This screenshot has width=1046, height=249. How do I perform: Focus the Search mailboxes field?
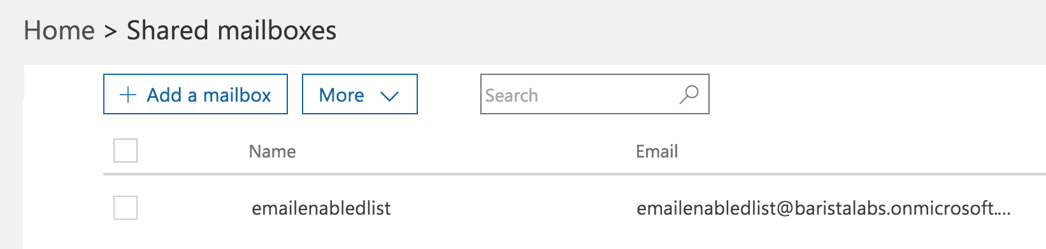(595, 94)
